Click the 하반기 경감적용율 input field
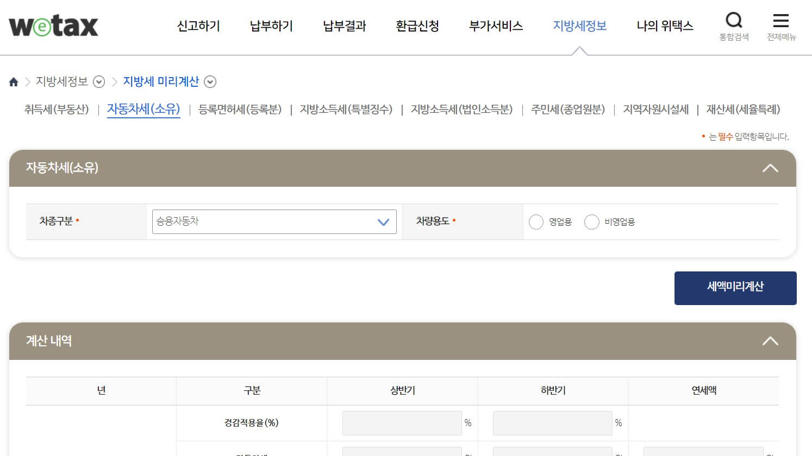Screen dimensions: 812x456 552,423
